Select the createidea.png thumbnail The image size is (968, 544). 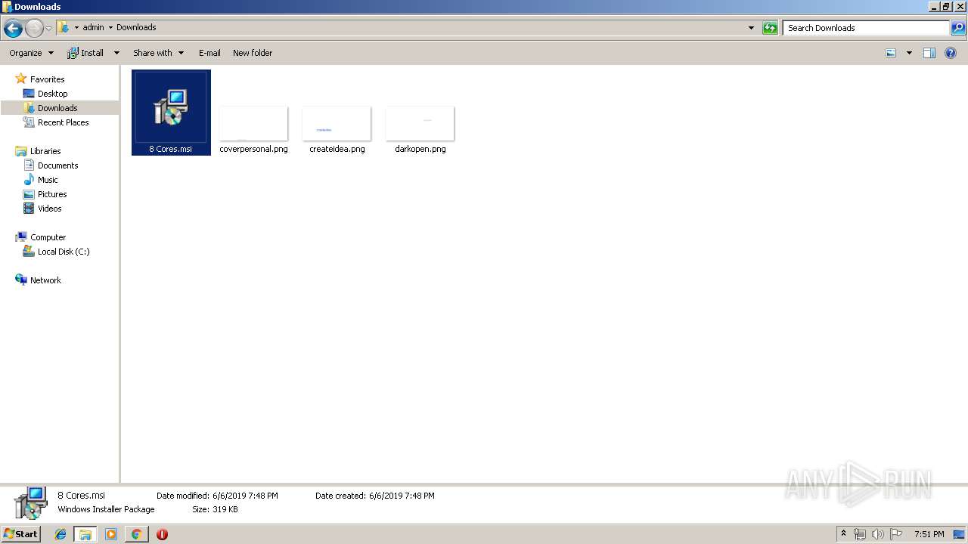point(337,123)
